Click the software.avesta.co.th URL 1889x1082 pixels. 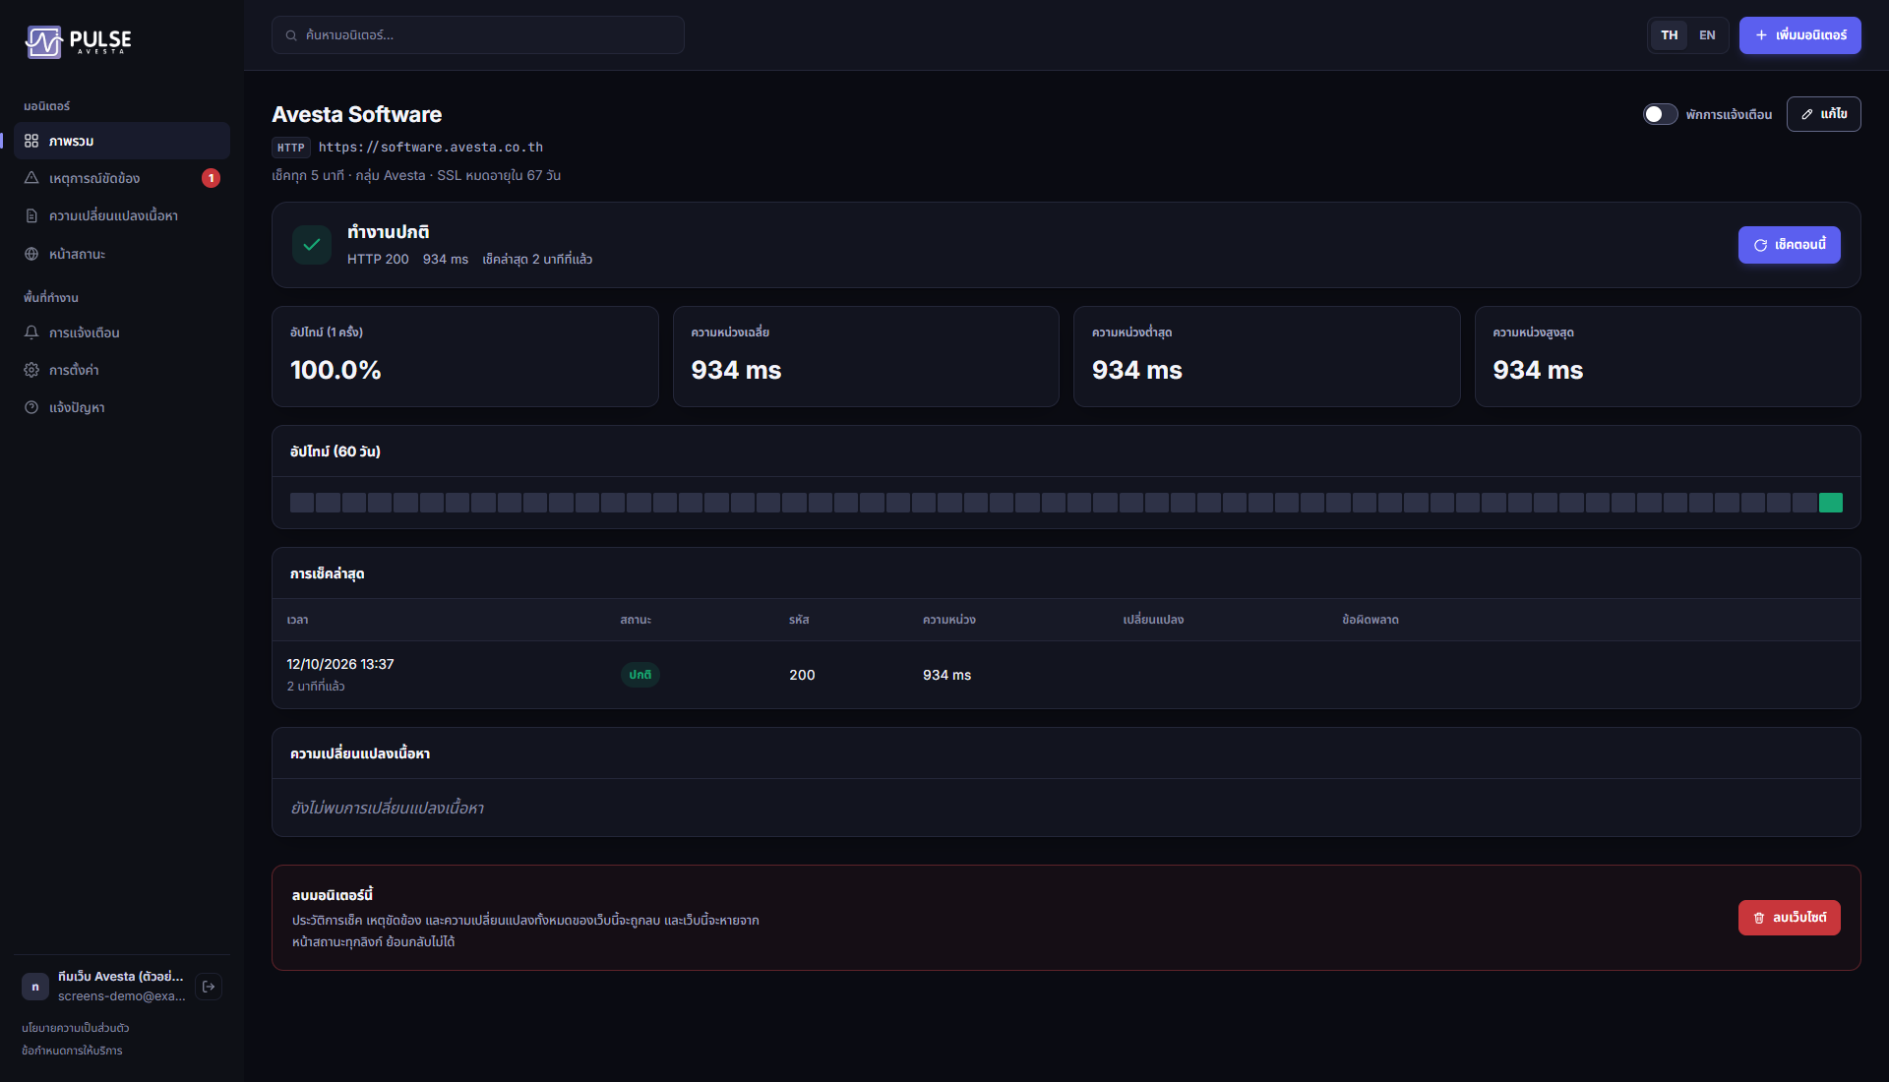(x=431, y=148)
